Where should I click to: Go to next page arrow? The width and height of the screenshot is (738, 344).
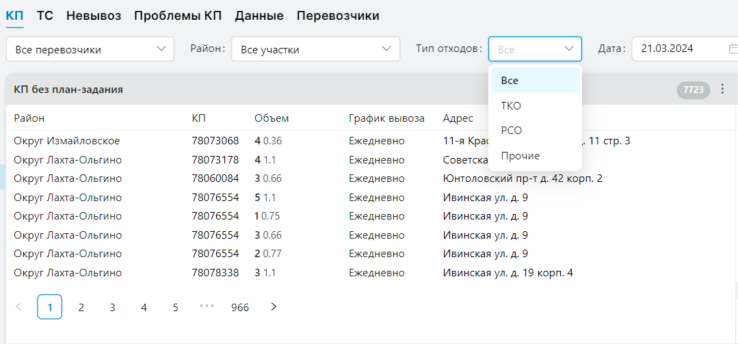coord(274,307)
